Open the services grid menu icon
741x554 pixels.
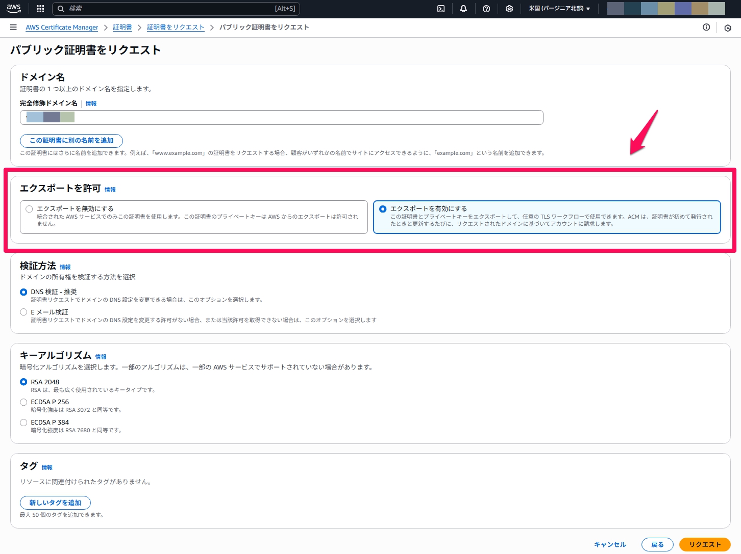[x=40, y=9]
